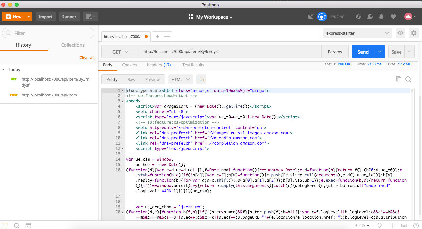Switch response view to Pretty
Screen dimensions: 422x229
pyautogui.click(x=112, y=79)
